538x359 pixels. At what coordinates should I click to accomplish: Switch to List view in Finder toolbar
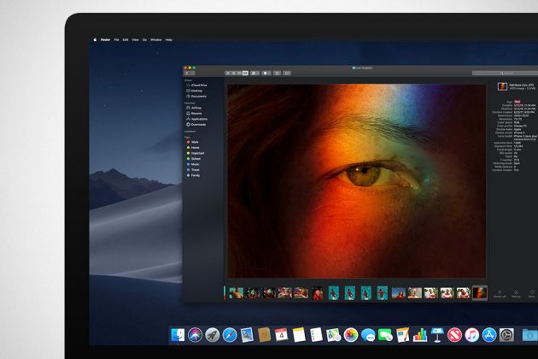pyautogui.click(x=233, y=74)
